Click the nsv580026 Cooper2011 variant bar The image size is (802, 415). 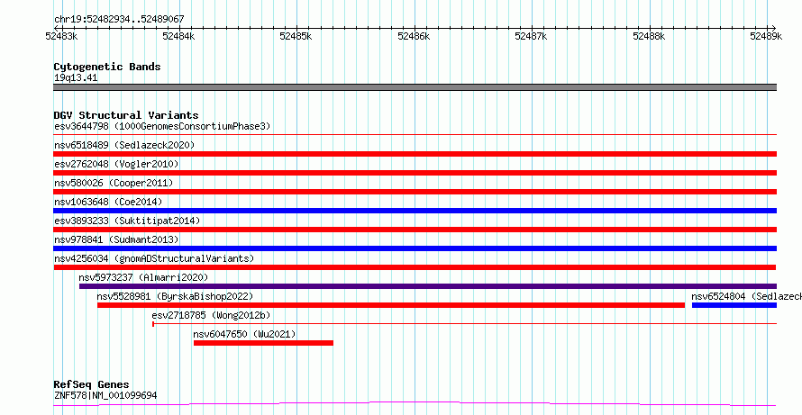coord(415,192)
